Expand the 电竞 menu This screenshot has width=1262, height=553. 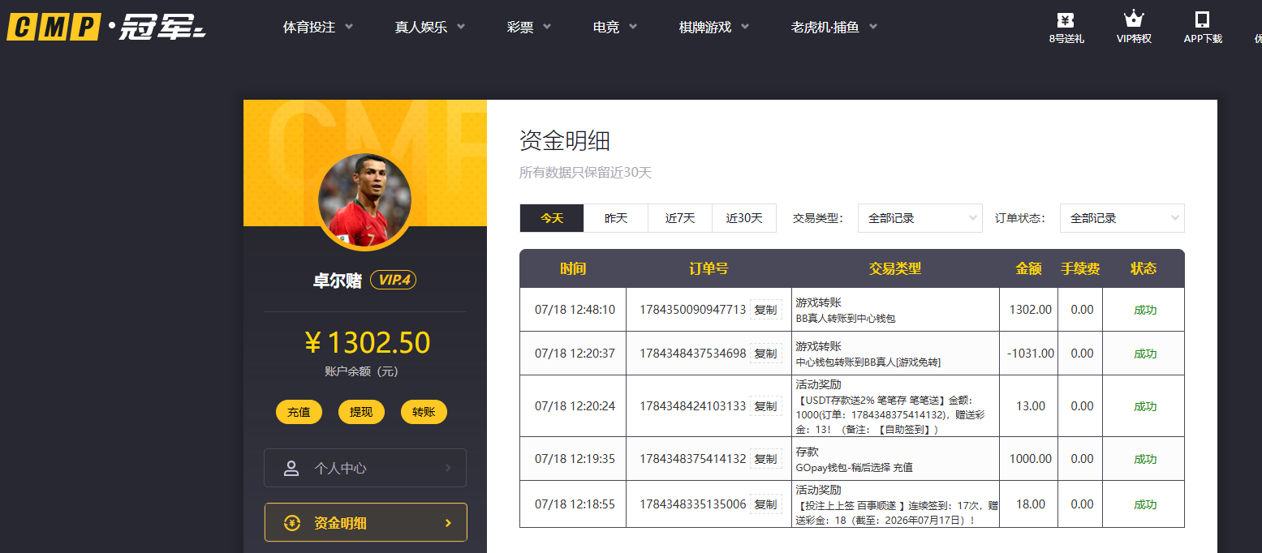[615, 27]
